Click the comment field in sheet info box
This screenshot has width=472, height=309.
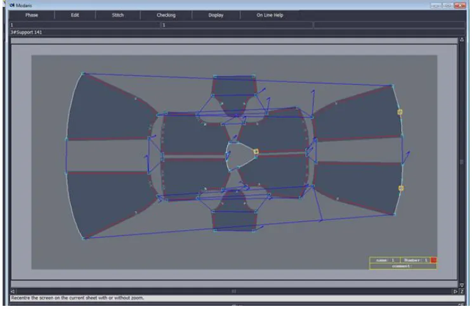click(403, 266)
